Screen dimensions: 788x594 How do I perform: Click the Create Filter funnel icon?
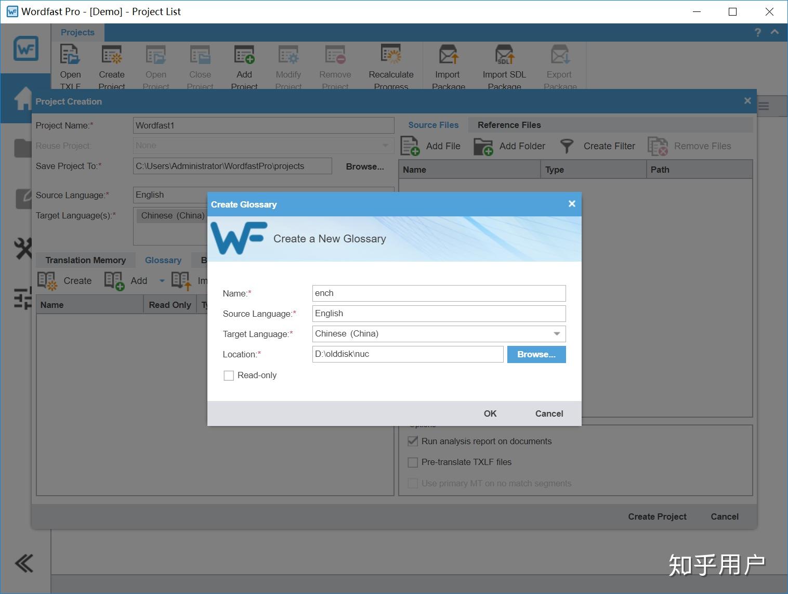coord(567,146)
